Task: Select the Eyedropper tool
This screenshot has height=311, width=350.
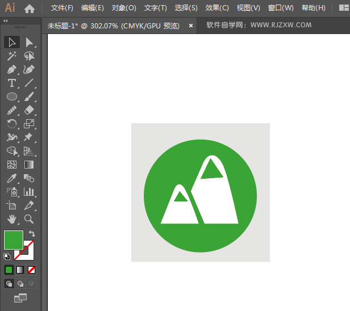Action: (x=11, y=178)
